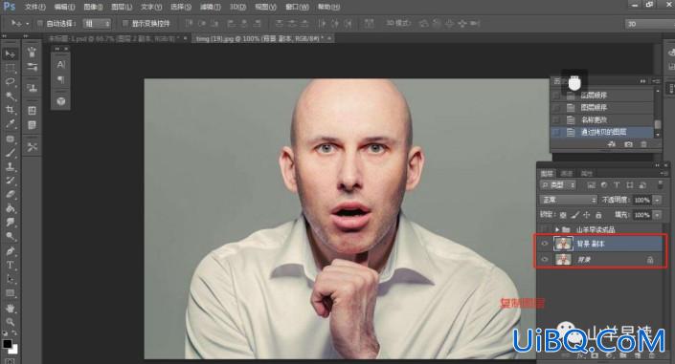Open the 编辑(E) menu
Image resolution: width=675 pixels, height=364 pixels.
pyautogui.click(x=64, y=7)
